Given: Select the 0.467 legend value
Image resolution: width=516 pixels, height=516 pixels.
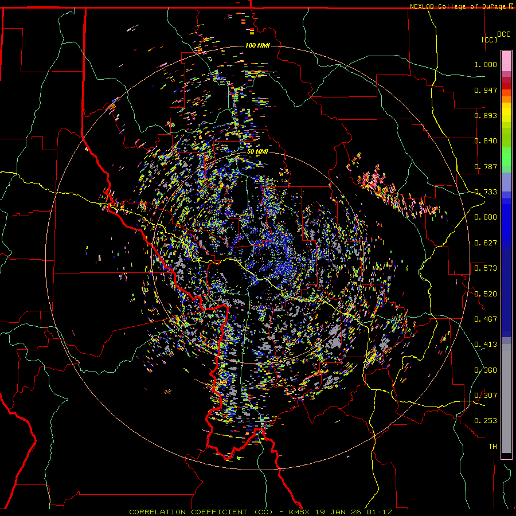Looking at the screenshot, I should pos(486,319).
